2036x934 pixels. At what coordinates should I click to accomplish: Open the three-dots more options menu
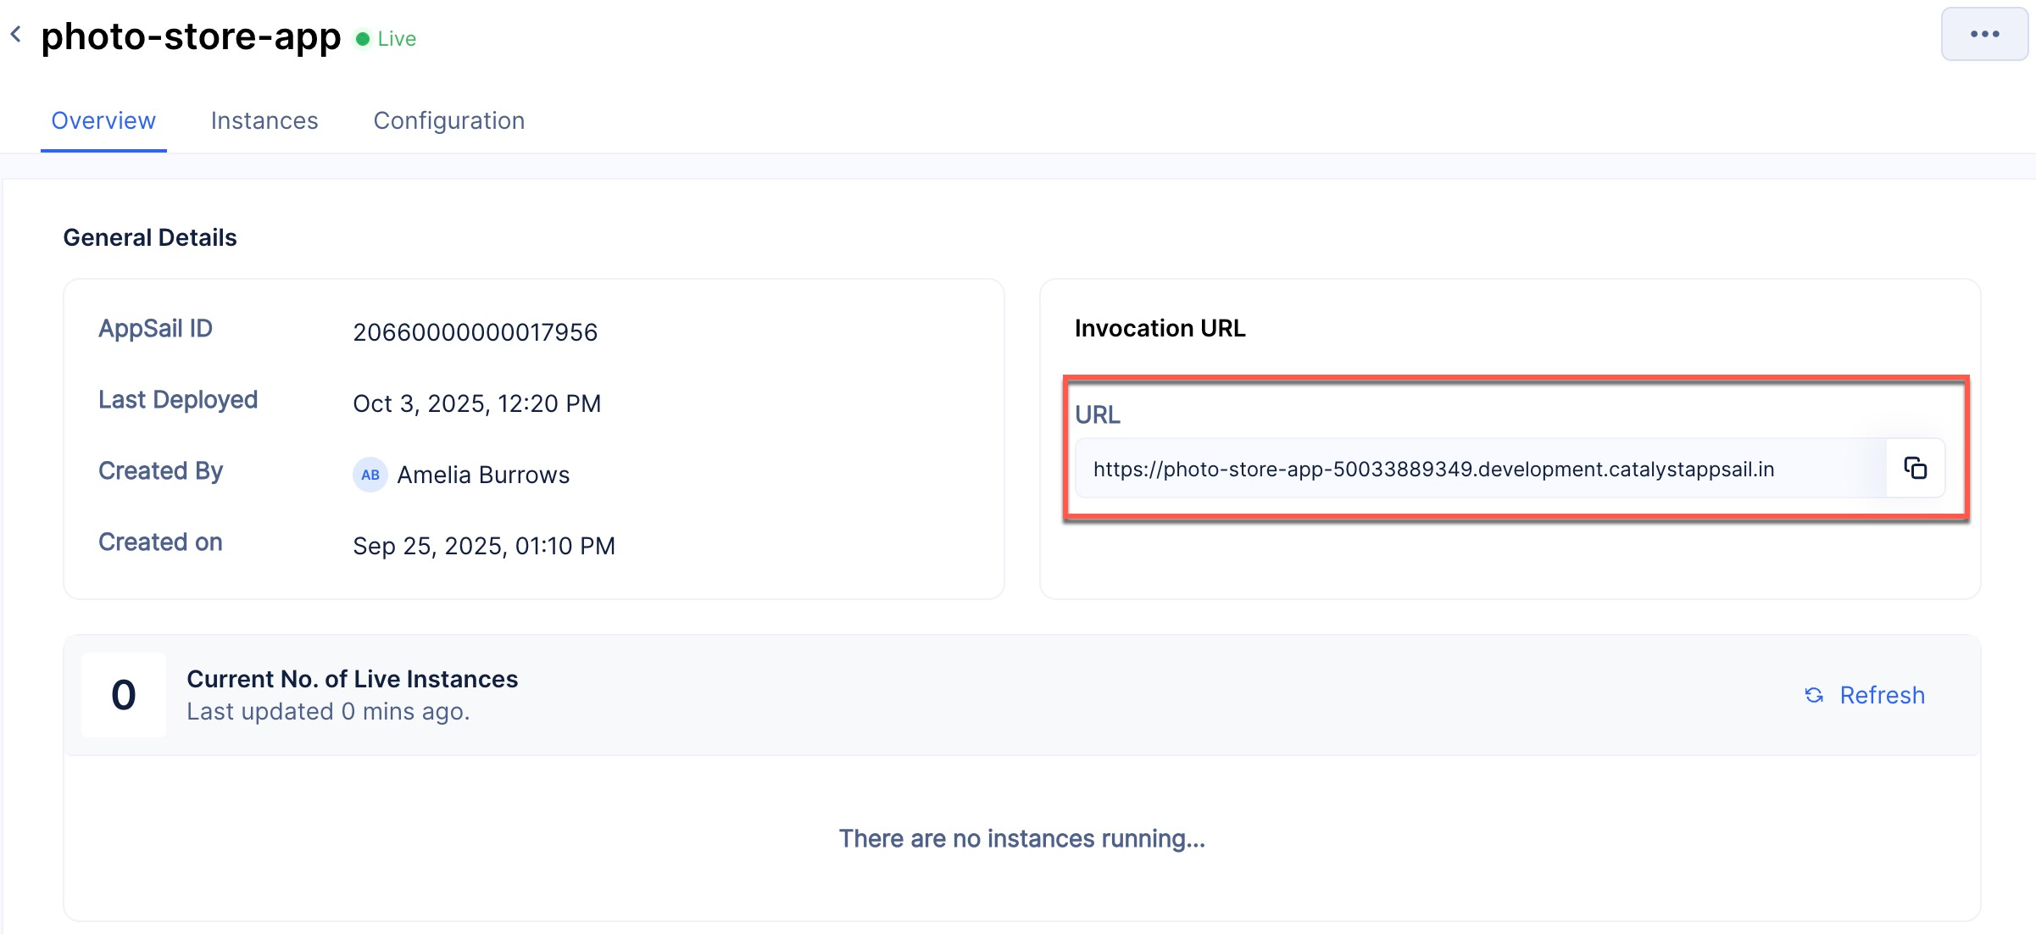1983,35
